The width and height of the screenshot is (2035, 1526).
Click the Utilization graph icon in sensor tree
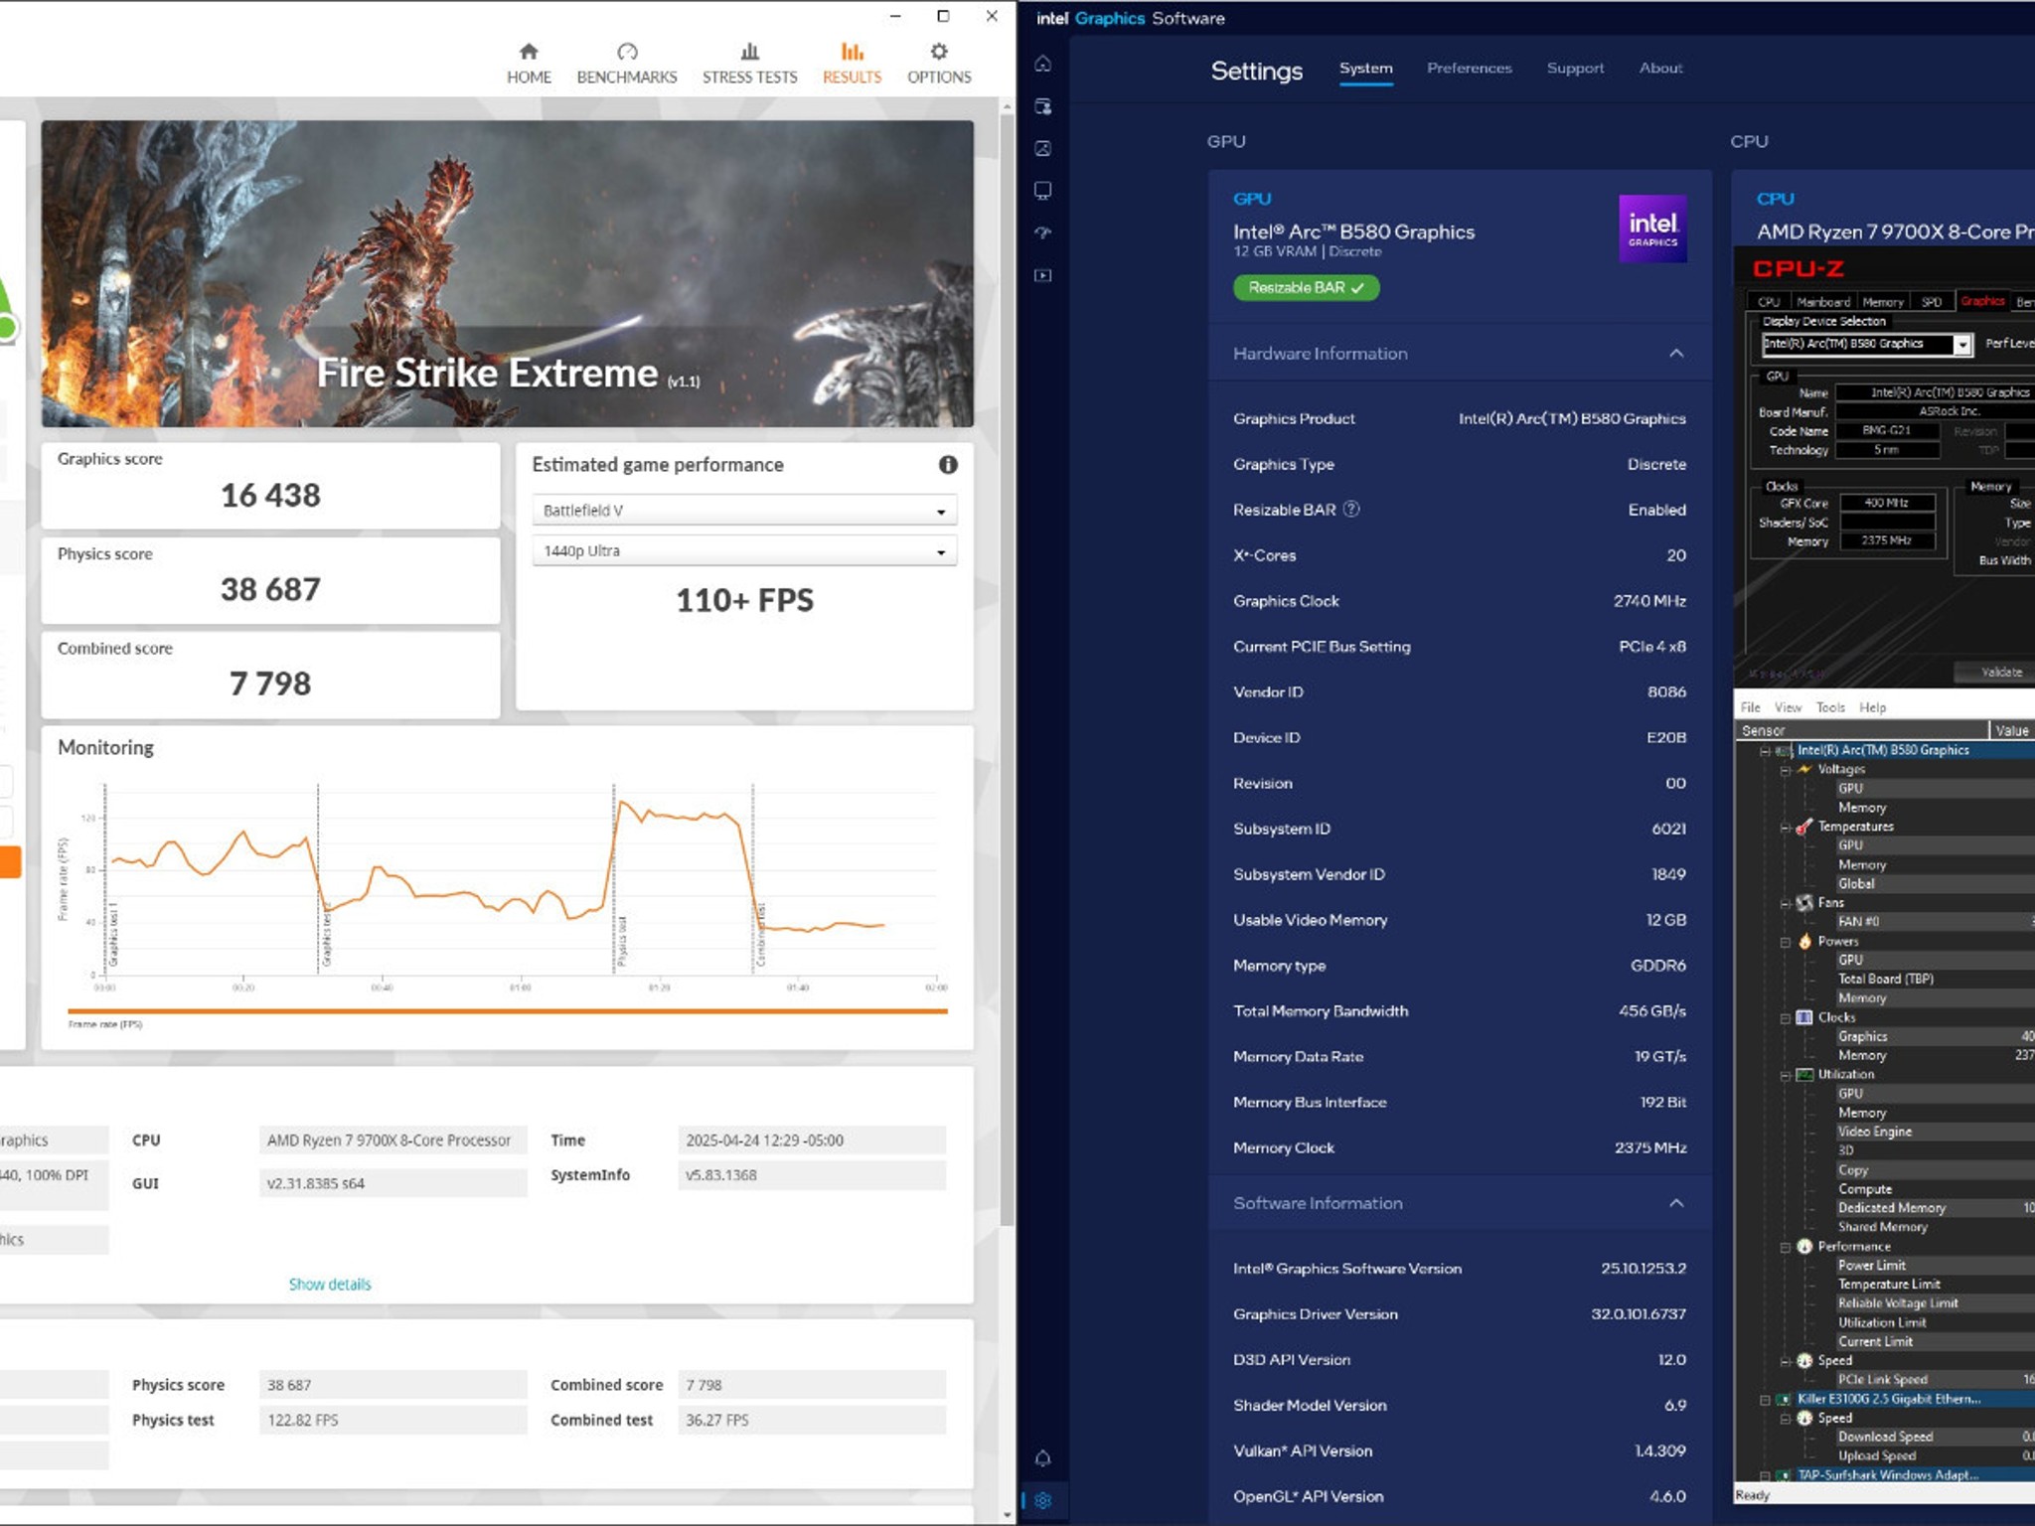pyautogui.click(x=1804, y=1074)
